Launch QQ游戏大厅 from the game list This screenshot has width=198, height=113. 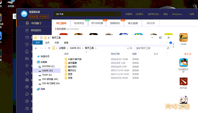click(x=183, y=63)
